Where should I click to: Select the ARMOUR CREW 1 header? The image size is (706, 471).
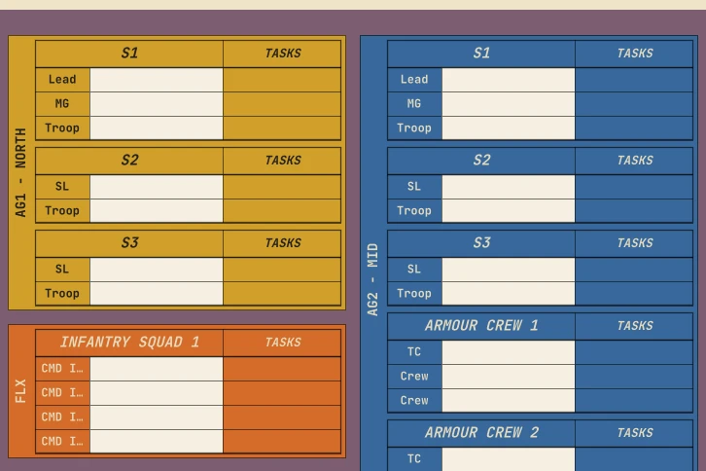click(481, 326)
